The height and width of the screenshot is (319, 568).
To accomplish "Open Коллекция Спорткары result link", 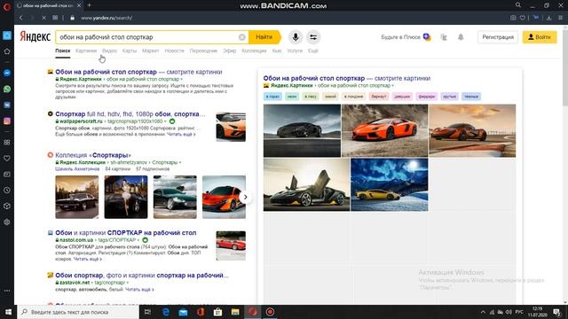I will [x=93, y=155].
